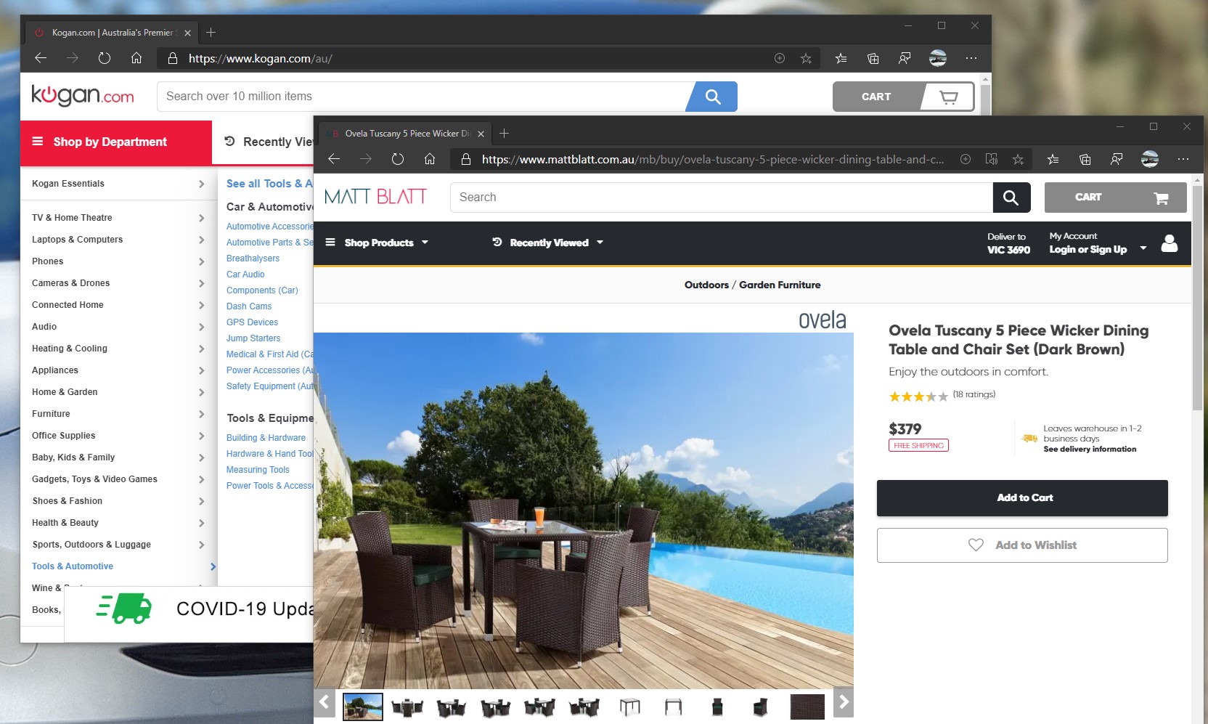Refresh the Kogan browser page
The width and height of the screenshot is (1208, 724).
point(104,58)
